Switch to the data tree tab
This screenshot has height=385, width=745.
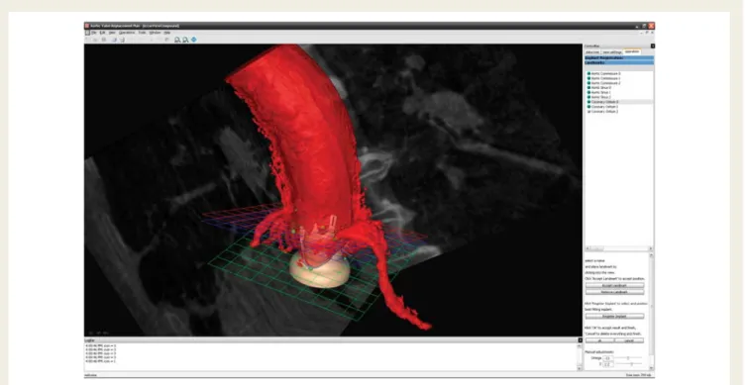pyautogui.click(x=592, y=51)
